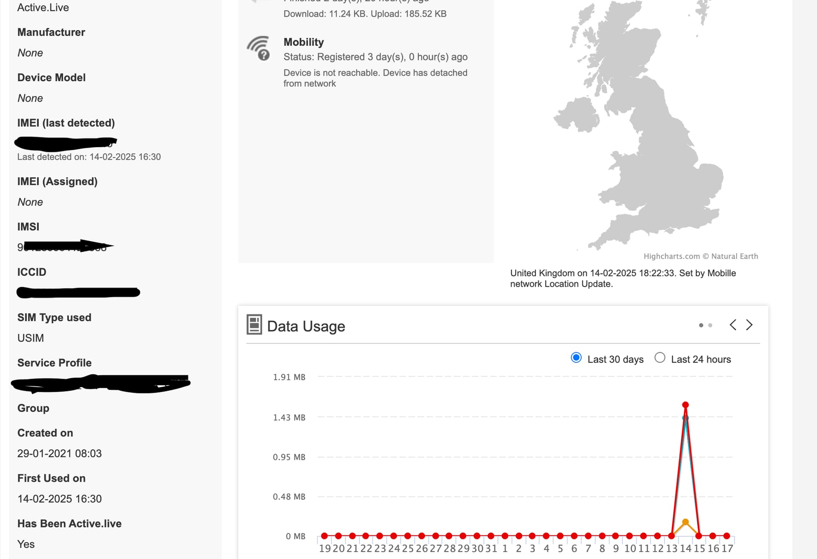
Task: Select the second carousel page dot
Action: click(x=710, y=325)
